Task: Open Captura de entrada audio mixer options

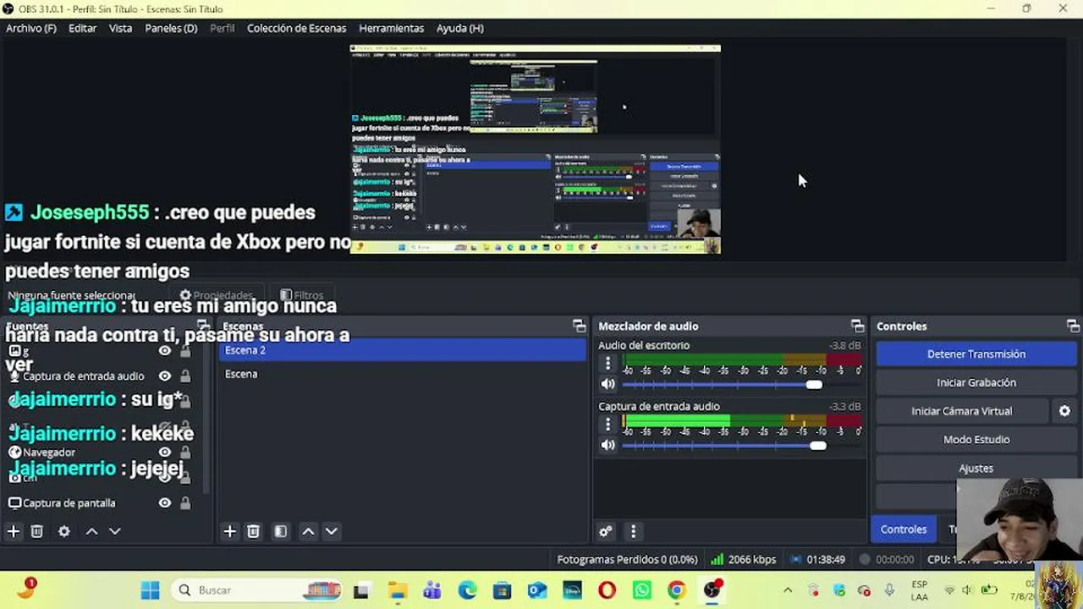Action: tap(607, 425)
